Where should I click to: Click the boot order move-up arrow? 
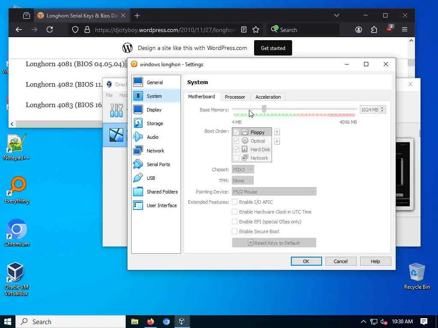coord(277,132)
